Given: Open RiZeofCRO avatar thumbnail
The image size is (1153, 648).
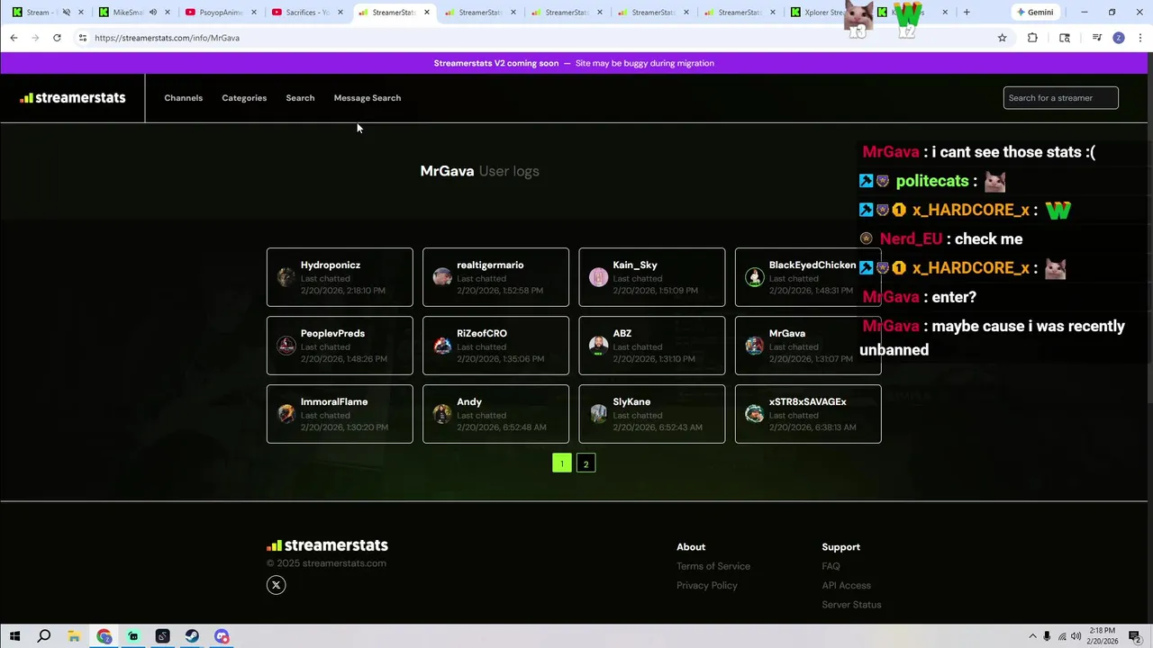Looking at the screenshot, I should pos(442,346).
